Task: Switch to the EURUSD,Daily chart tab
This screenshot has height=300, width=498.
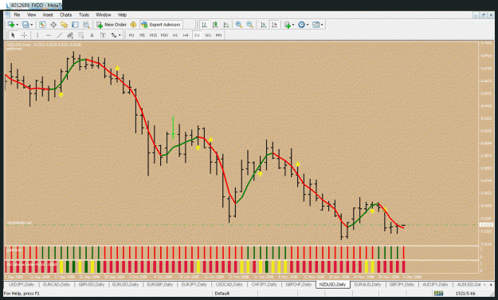Action: pos(125,284)
